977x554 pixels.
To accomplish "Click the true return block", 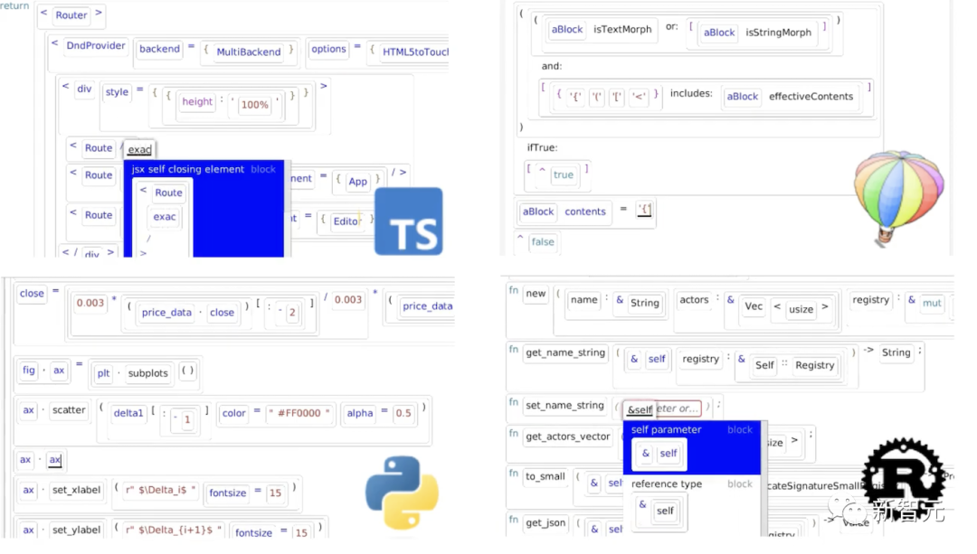I will pyautogui.click(x=563, y=175).
